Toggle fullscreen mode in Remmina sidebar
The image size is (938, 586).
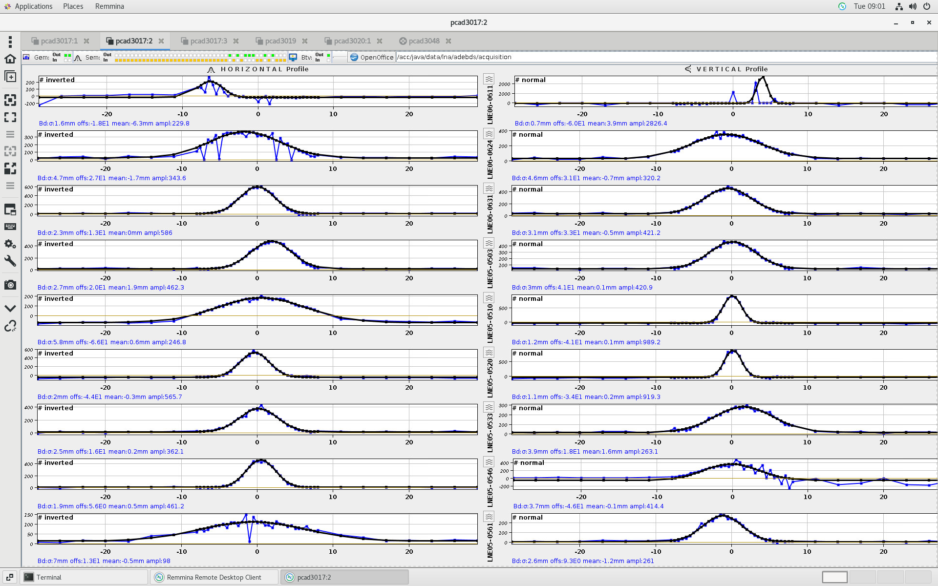click(x=10, y=117)
